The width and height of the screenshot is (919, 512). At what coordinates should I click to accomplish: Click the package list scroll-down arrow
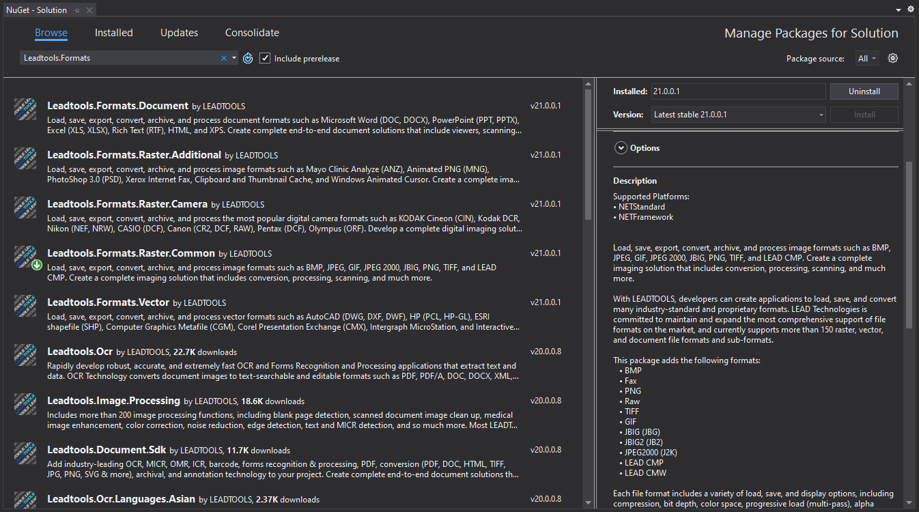(588, 503)
